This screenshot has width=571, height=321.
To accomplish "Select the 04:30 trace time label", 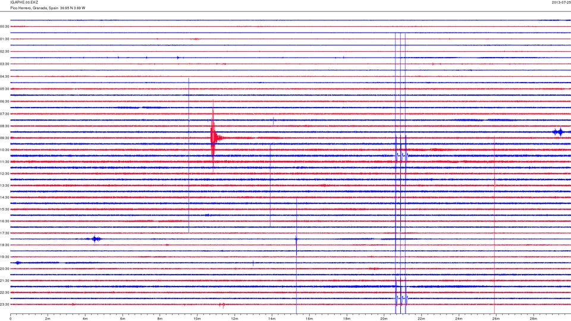I will click(x=5, y=77).
